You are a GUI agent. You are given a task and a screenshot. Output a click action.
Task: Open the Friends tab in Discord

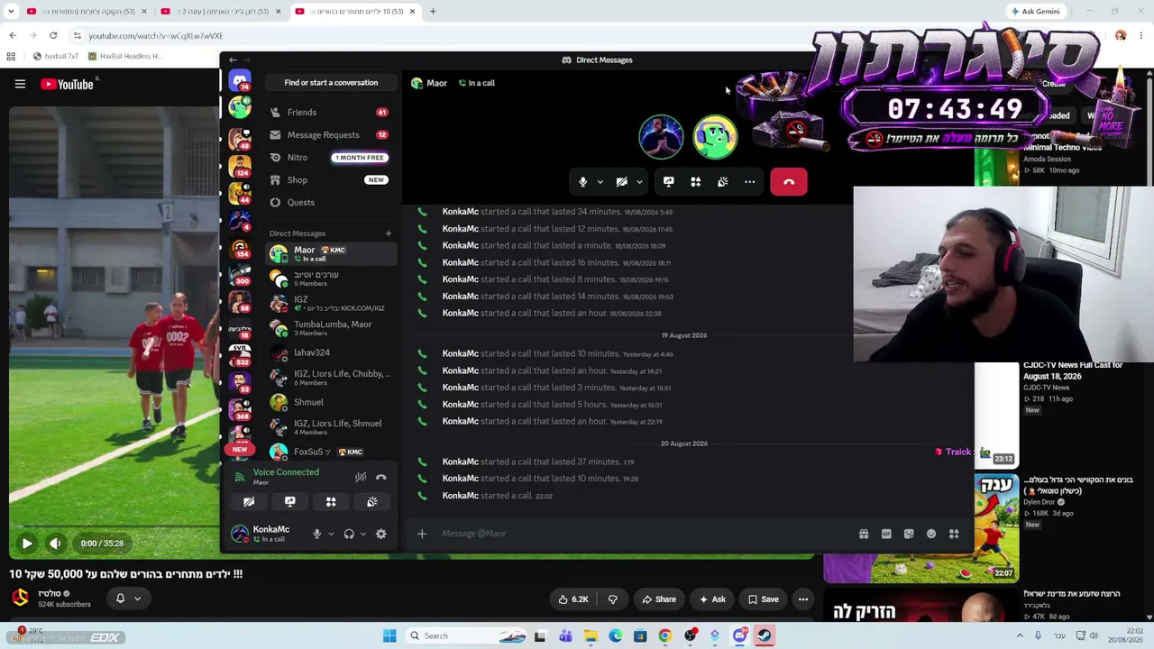click(x=329, y=113)
